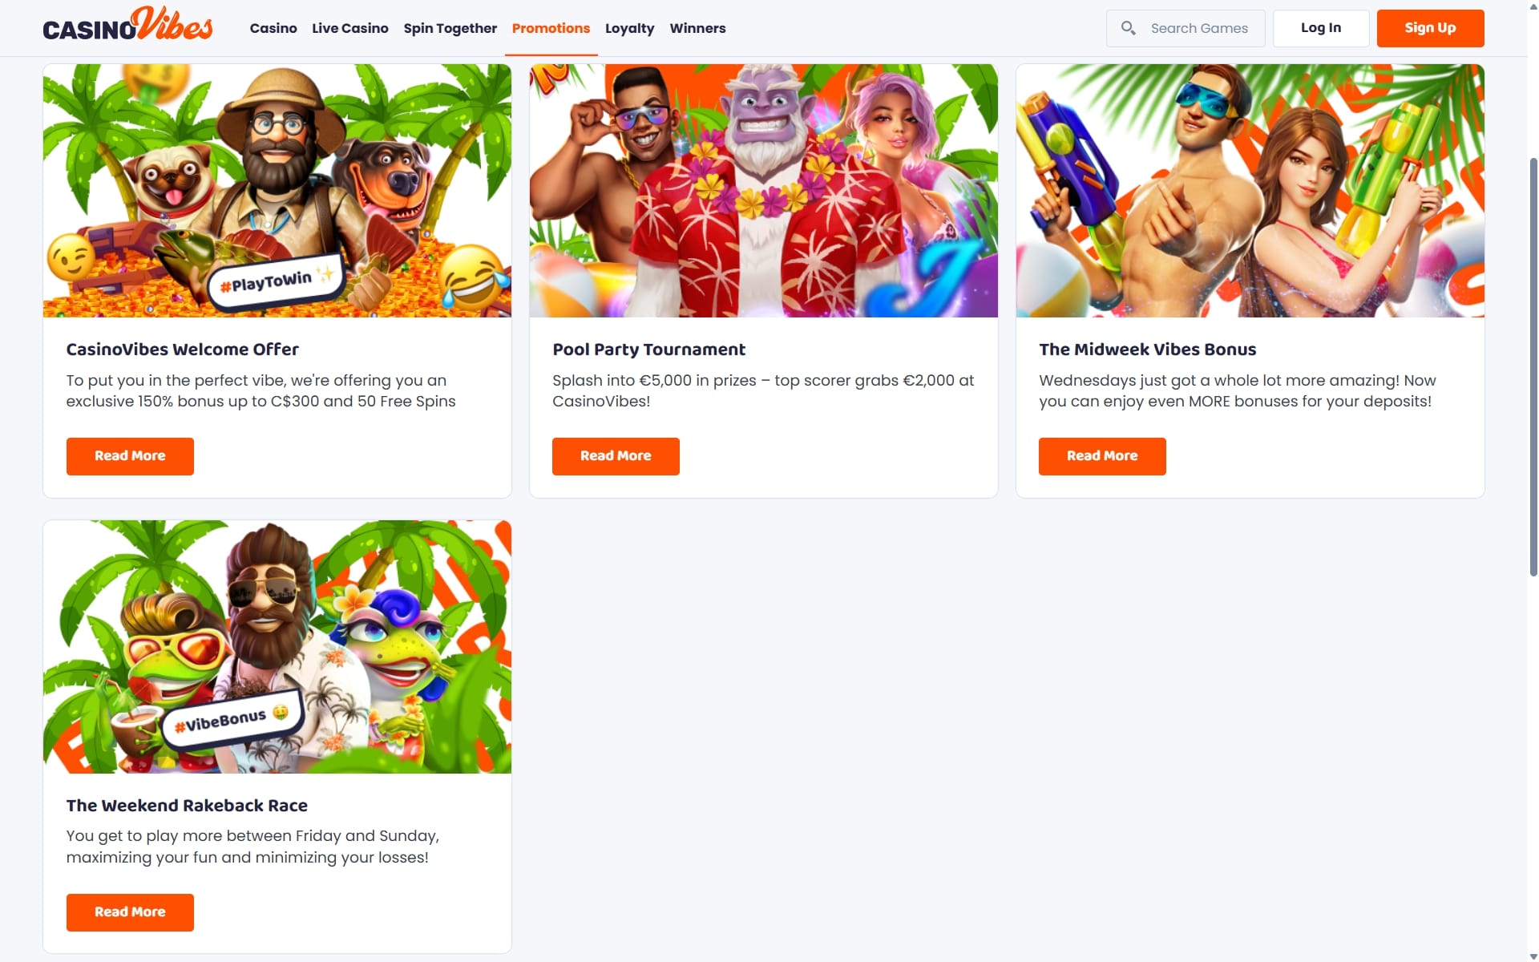This screenshot has height=962, width=1539.
Task: Open the Weekend Rakeback Race banner image
Action: (277, 647)
